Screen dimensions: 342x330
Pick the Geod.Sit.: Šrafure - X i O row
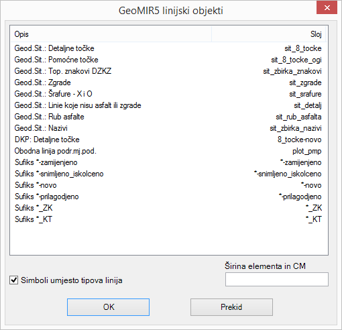click(168, 94)
